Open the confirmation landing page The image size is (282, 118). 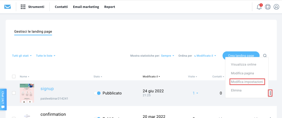pos(53,114)
